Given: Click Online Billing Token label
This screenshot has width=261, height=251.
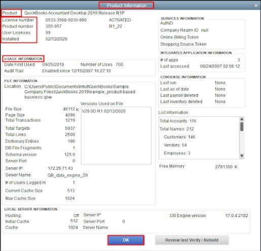Looking at the screenshot, I should coord(179,37).
